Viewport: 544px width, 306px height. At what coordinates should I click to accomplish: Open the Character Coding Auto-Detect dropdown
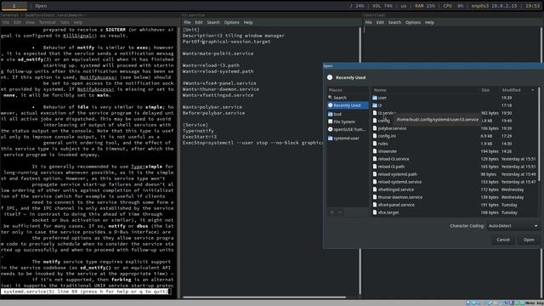click(513, 226)
